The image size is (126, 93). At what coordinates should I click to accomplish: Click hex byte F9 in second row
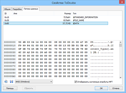coord(20,46)
